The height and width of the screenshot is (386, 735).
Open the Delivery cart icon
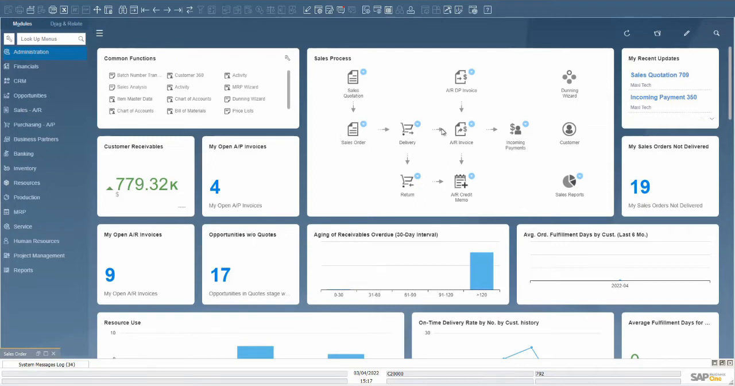(407, 129)
